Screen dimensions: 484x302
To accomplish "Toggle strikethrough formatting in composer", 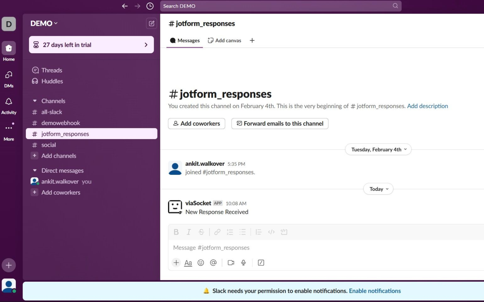I will coord(201,232).
